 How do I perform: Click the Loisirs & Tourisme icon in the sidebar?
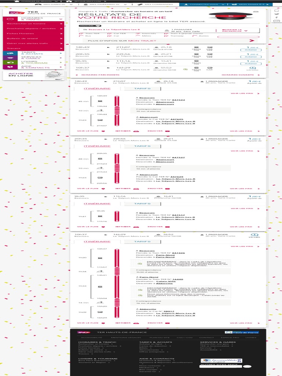point(10,62)
